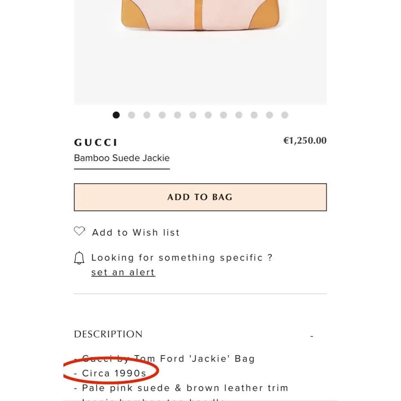Show the seventh carousel image dot
Screen dimensions: 401x401
click(x=208, y=115)
